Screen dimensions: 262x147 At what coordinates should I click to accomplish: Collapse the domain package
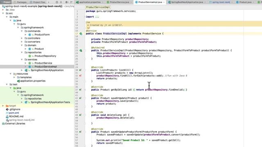(22, 45)
